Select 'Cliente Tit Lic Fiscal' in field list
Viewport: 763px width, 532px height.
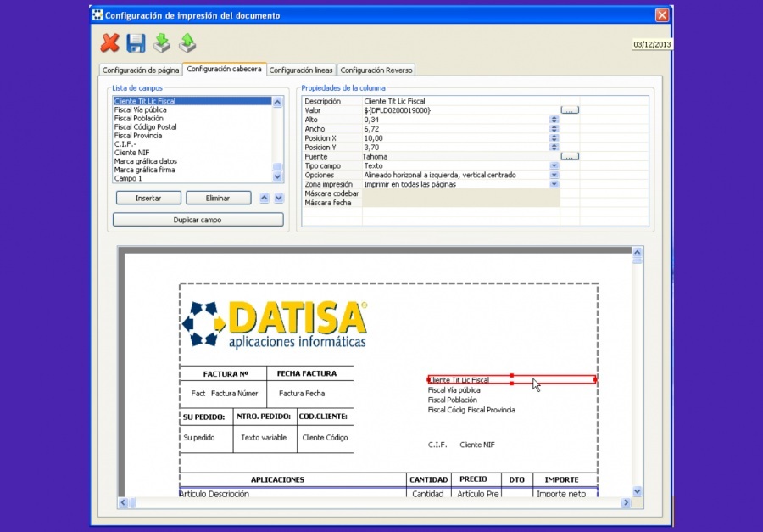pyautogui.click(x=192, y=101)
